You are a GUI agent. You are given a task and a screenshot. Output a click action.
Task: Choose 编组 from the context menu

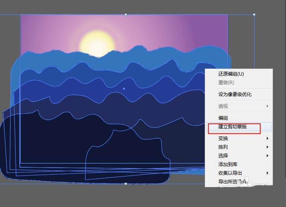(239, 118)
